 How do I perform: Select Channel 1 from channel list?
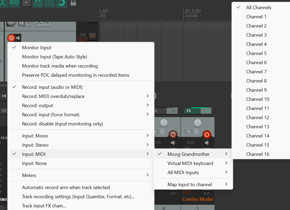coord(261,17)
